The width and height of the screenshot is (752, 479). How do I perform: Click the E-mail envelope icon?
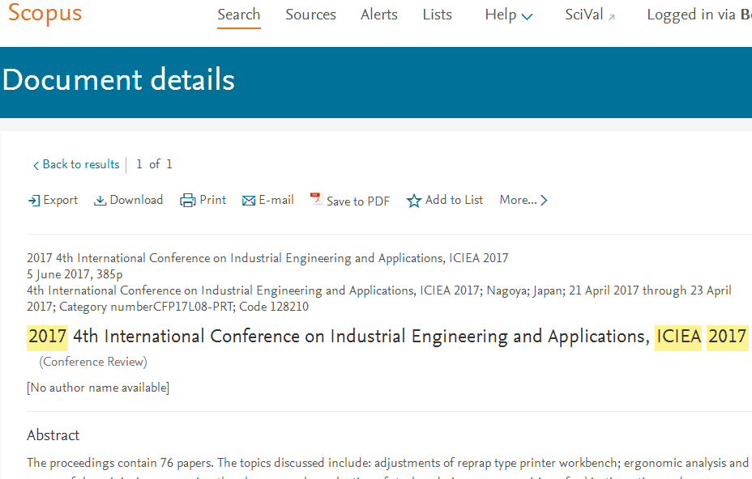pyautogui.click(x=249, y=201)
